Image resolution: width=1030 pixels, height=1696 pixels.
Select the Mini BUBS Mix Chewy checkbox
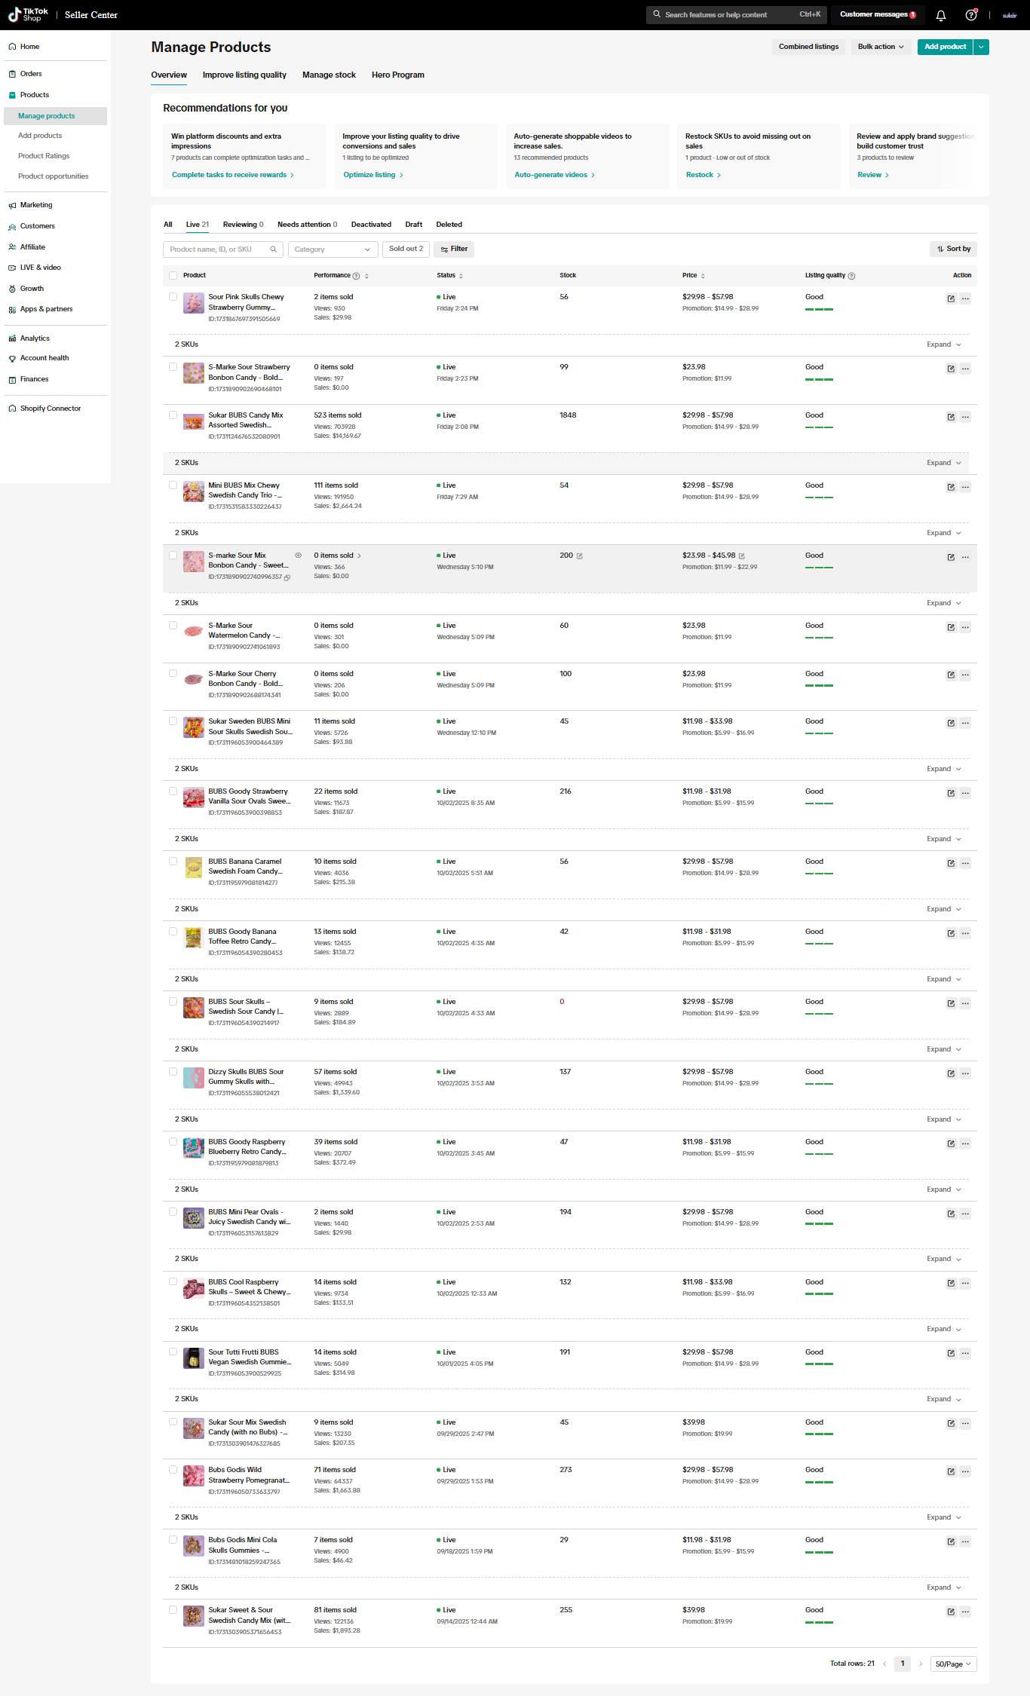173,485
